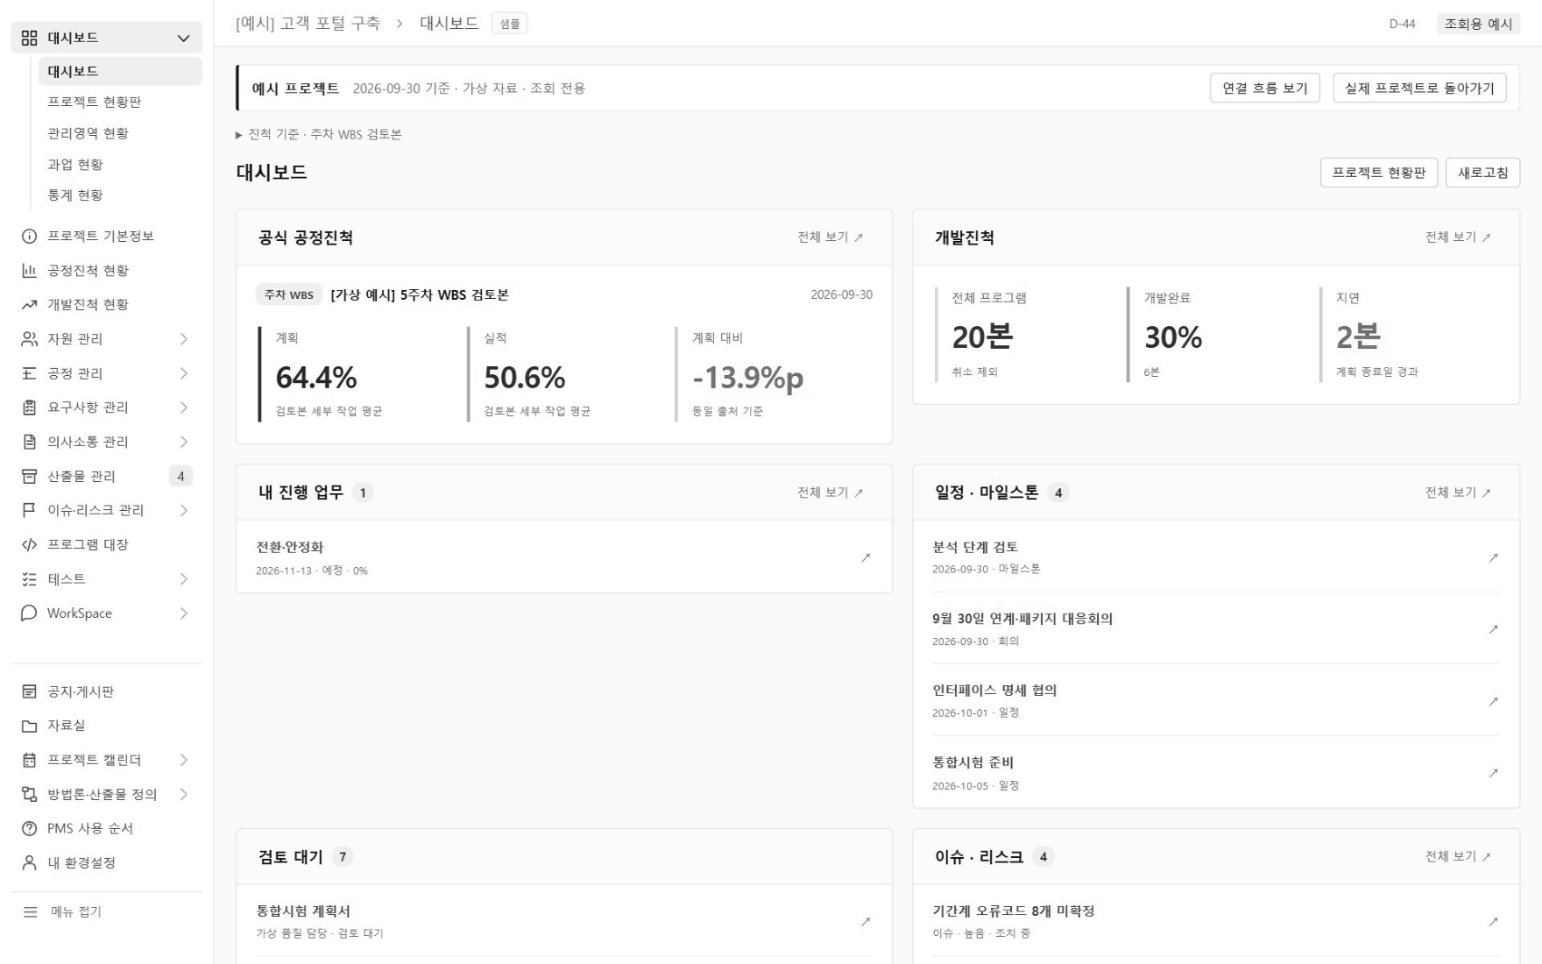This screenshot has width=1542, height=964.
Task: Expand the 이슈·리스크 관리 submenu chevron
Action: pos(183,510)
